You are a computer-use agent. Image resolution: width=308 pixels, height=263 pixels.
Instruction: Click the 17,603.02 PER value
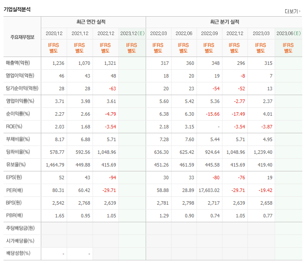(x=209, y=190)
